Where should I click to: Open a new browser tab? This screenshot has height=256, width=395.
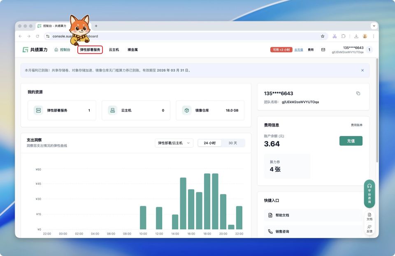(x=96, y=26)
